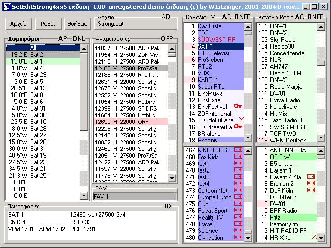The width and height of the screenshot is (331, 248).
Task: Click favorite icon next to Bremen 2
Action: tap(311, 183)
